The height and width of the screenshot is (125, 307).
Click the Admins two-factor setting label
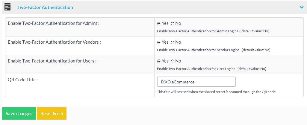point(54,23)
